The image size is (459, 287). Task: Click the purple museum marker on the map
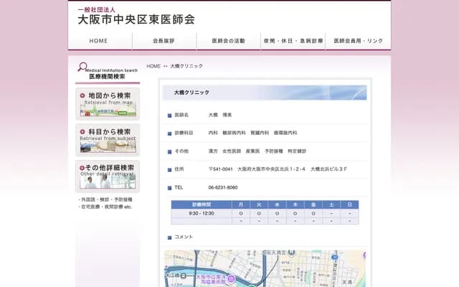pos(232,277)
